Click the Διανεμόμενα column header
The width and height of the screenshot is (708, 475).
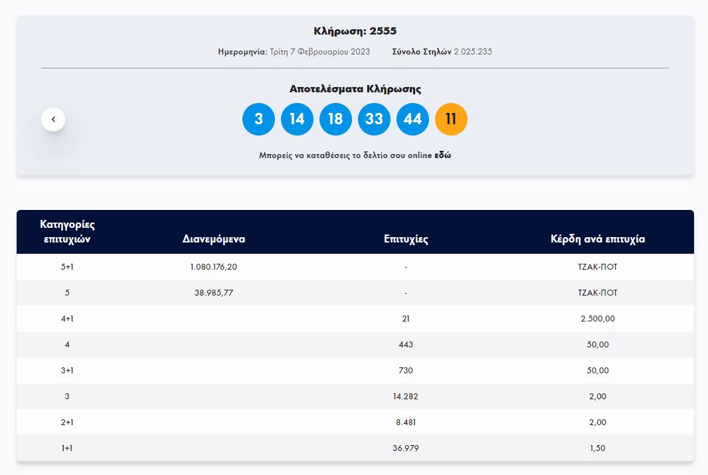pyautogui.click(x=214, y=239)
